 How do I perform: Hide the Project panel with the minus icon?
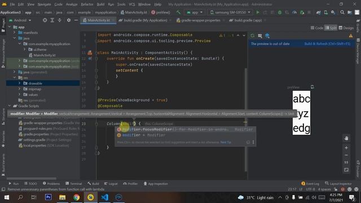click(76, 20)
